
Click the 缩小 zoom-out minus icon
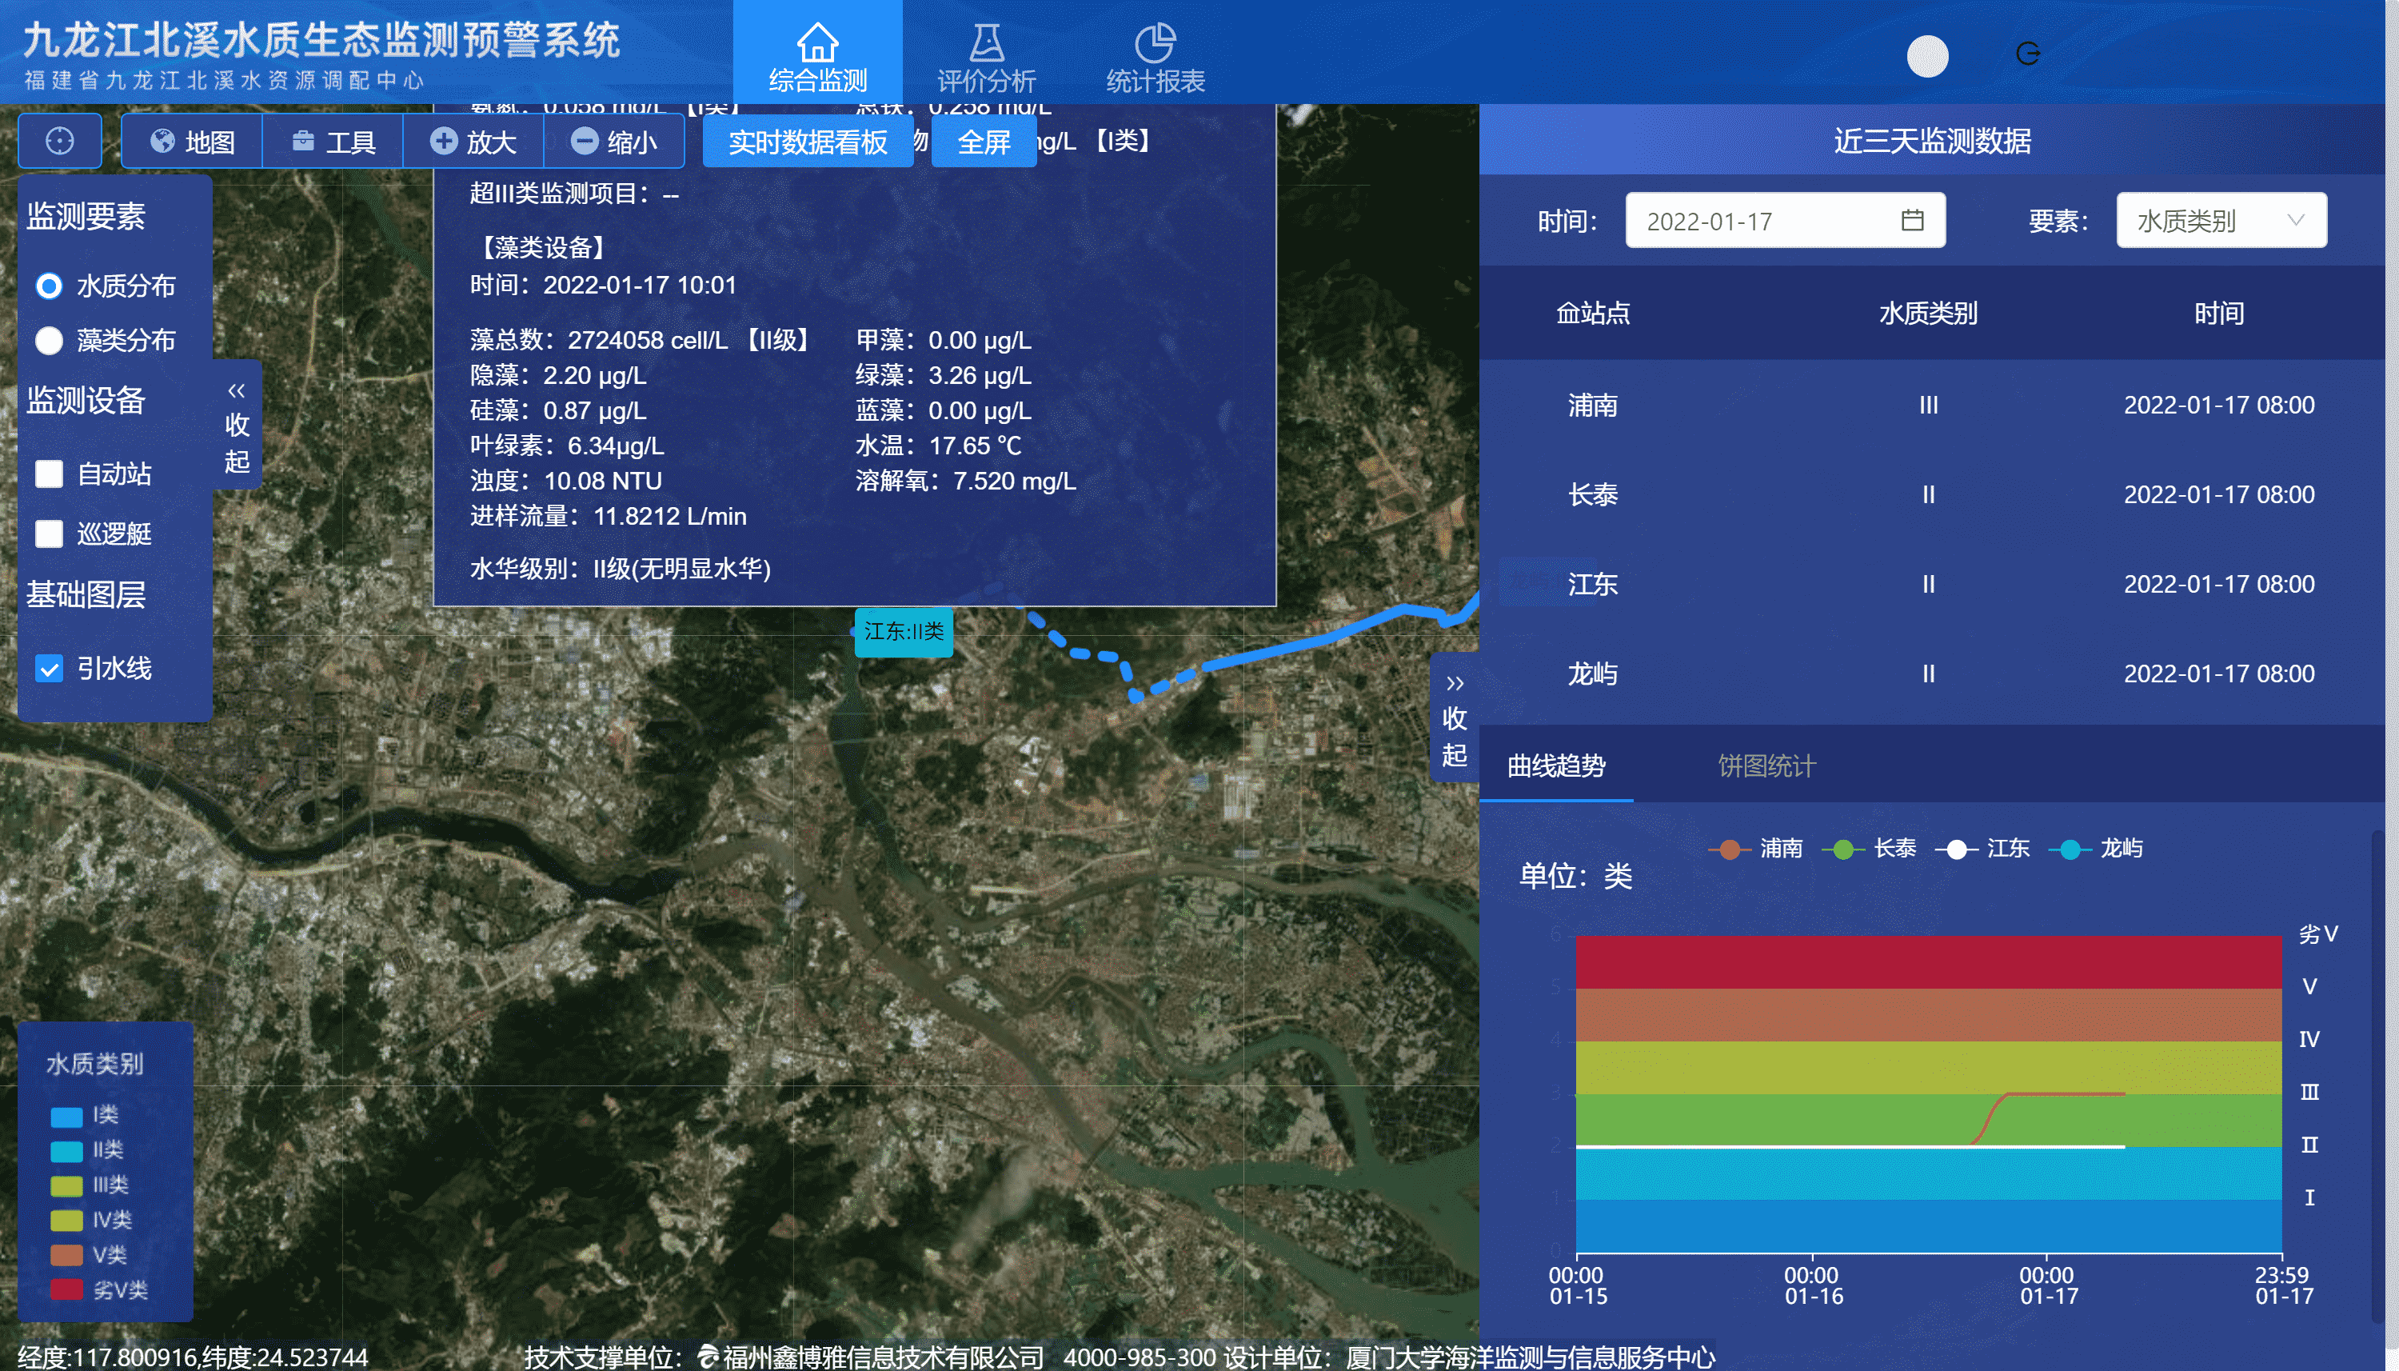[x=585, y=142]
